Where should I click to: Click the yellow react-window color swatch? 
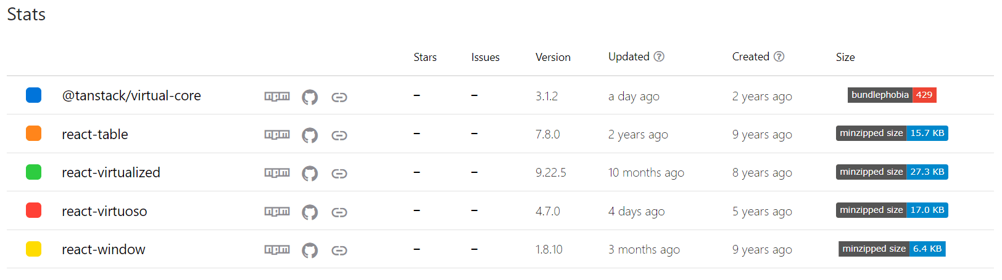click(x=33, y=249)
